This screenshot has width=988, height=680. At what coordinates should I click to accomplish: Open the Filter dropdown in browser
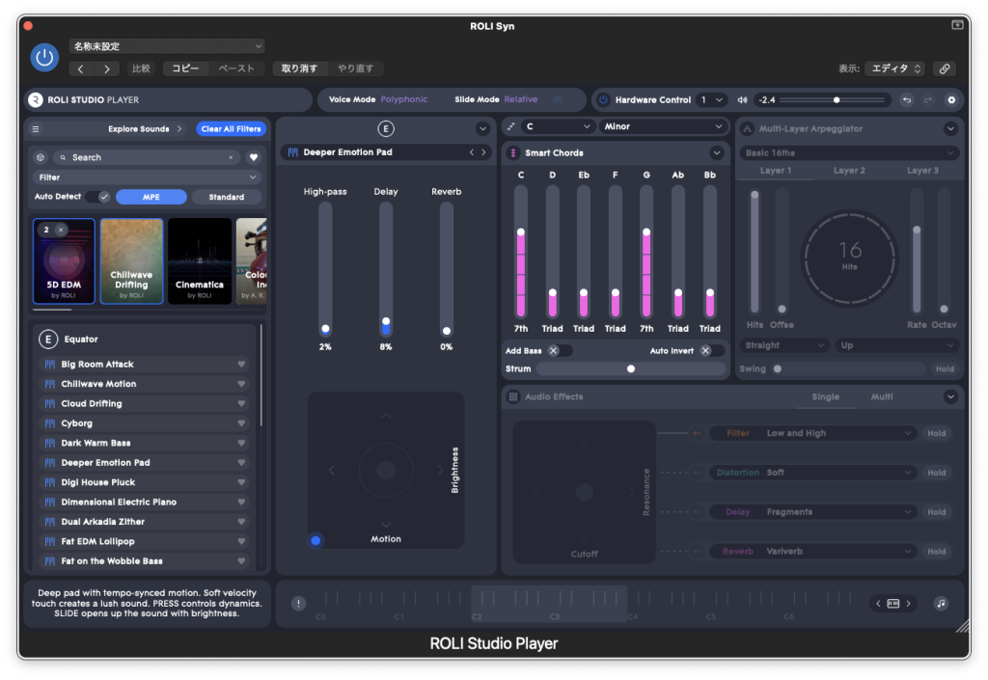[x=147, y=177]
